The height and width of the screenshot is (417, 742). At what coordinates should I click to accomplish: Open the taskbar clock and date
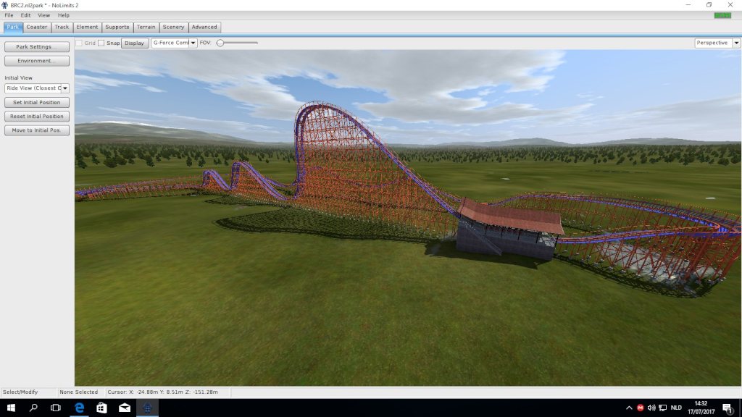point(701,408)
